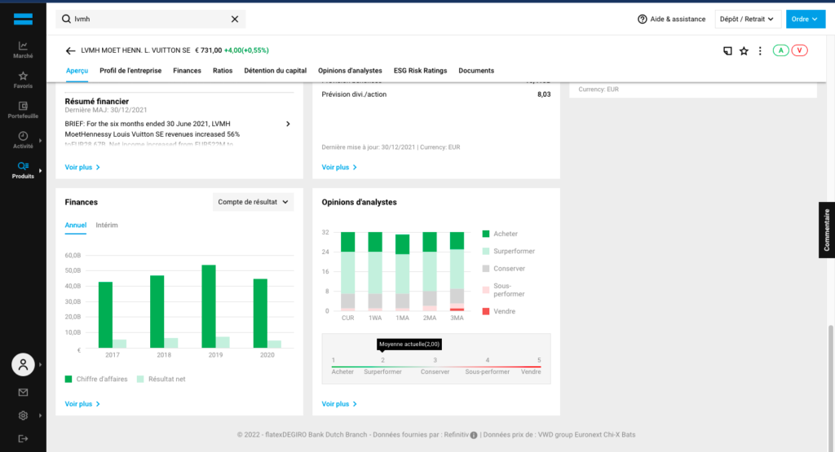Click the lvmh search input field
835x452 pixels.
151,20
